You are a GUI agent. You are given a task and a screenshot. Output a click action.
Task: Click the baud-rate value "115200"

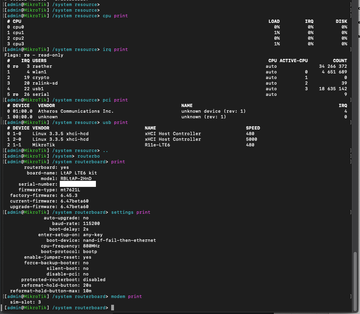coord(92,224)
